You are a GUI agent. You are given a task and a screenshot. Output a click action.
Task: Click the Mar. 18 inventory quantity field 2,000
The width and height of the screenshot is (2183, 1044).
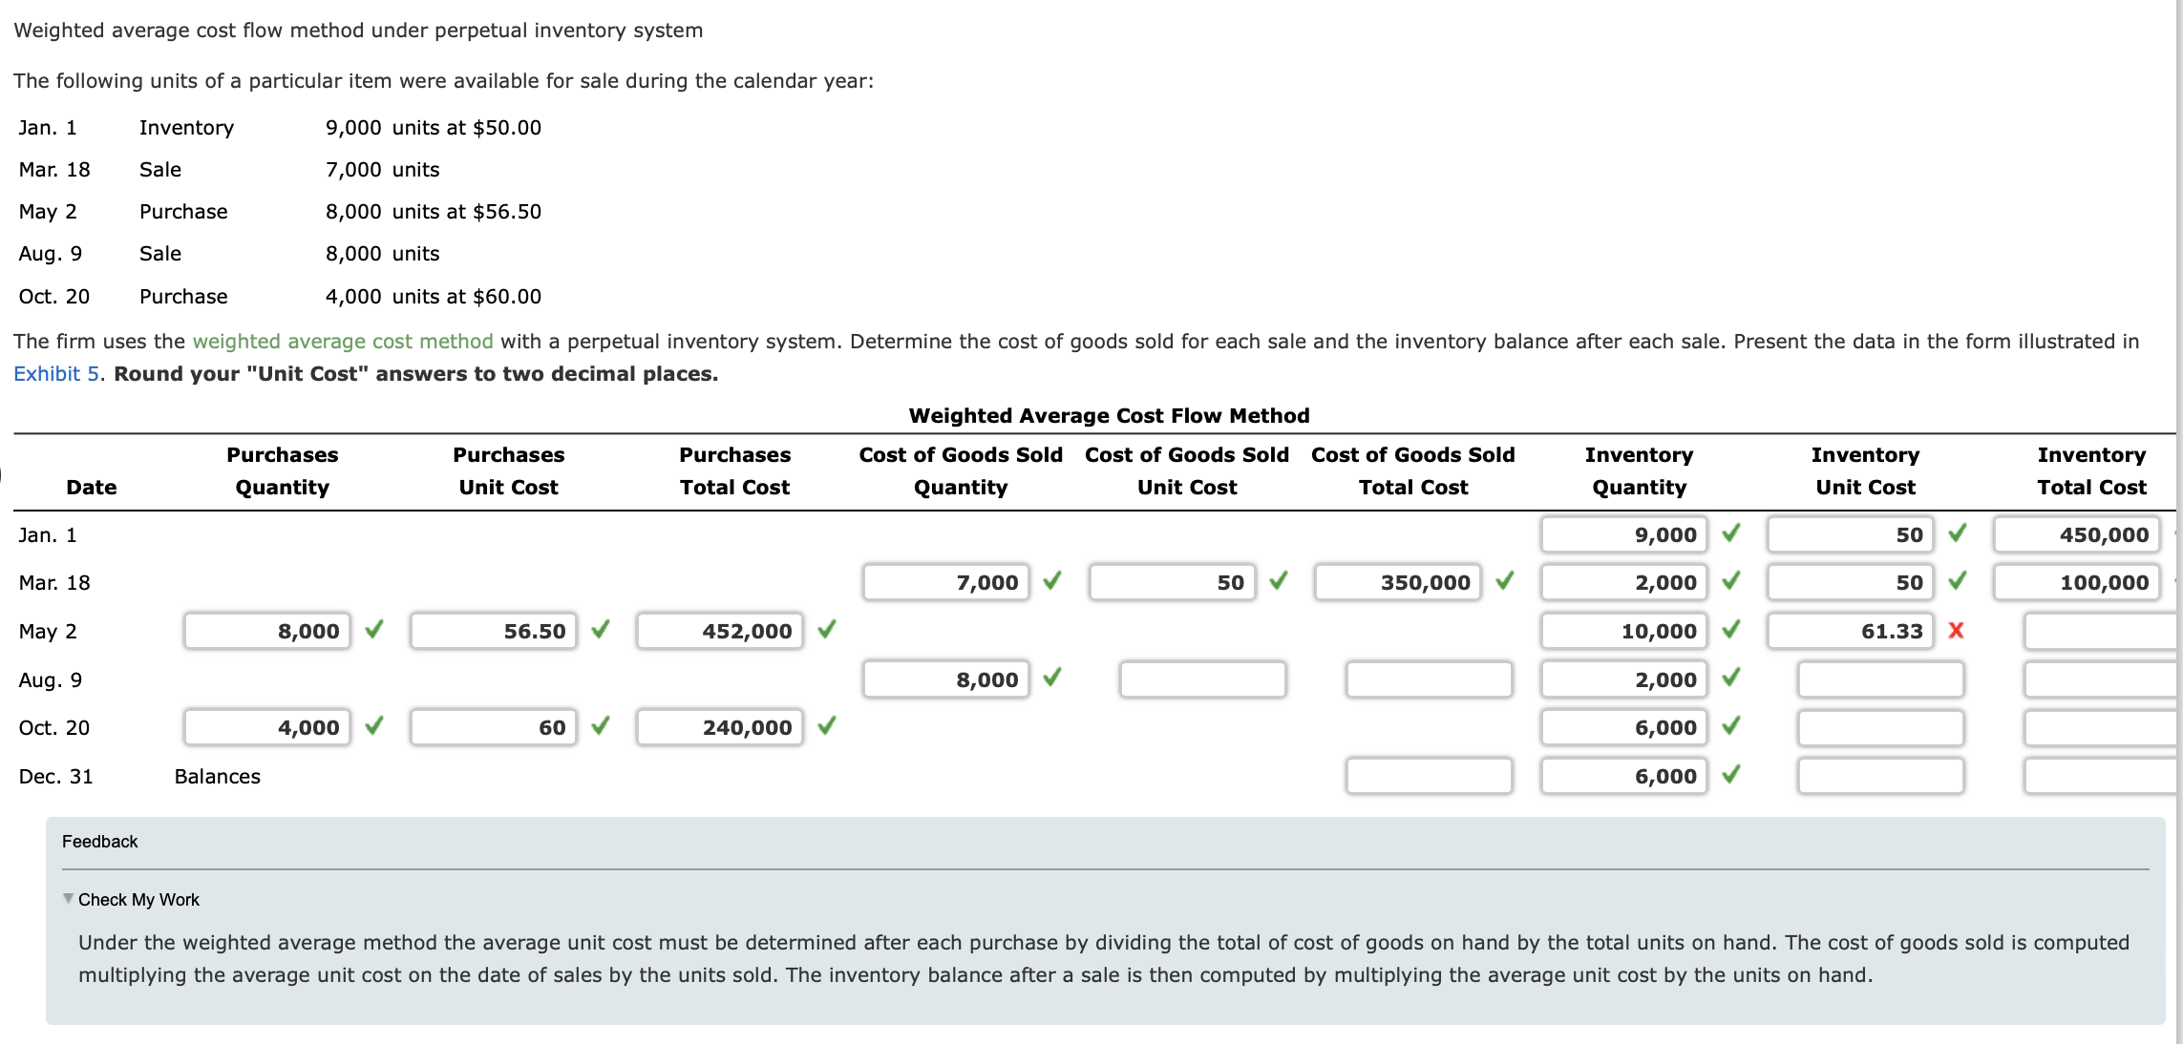tap(1623, 582)
